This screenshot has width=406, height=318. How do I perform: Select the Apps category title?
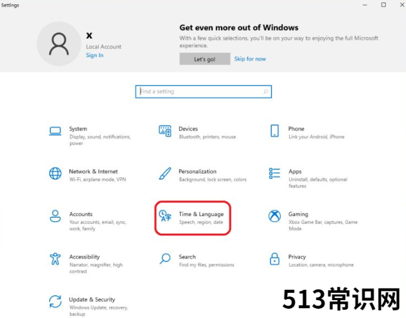coord(295,172)
